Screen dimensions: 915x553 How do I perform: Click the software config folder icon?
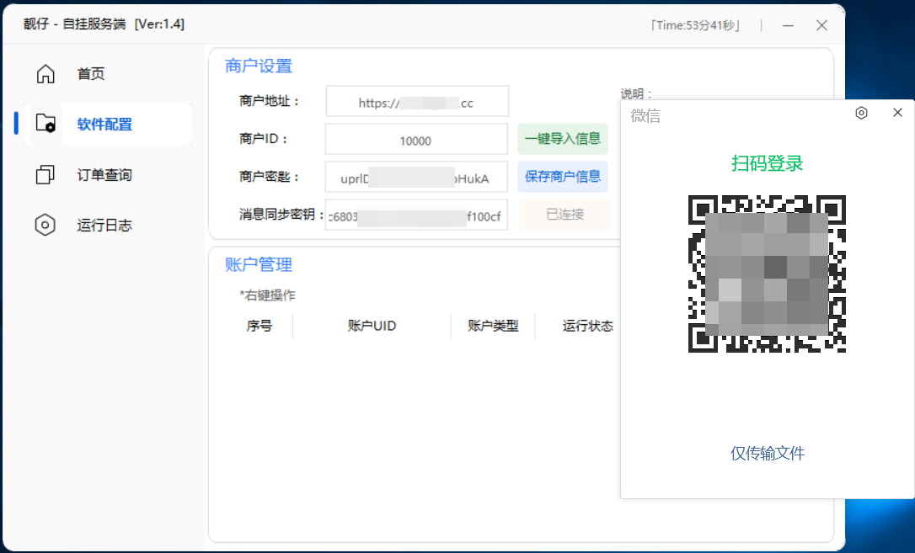pos(45,124)
